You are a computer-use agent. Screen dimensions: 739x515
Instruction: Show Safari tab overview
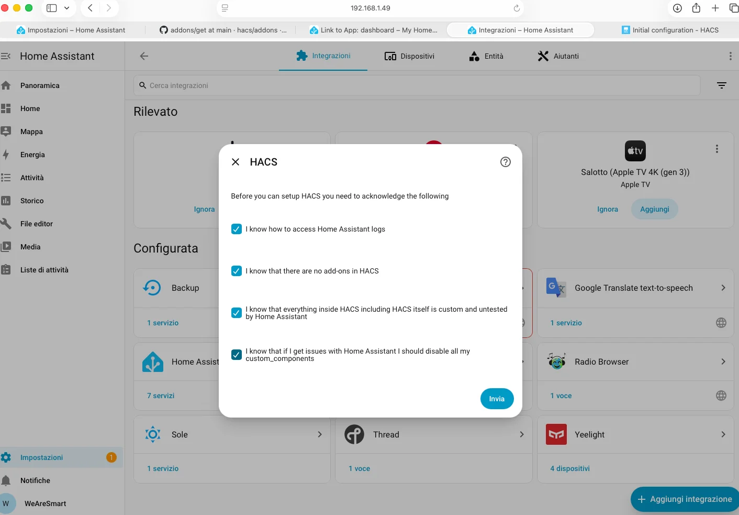(734, 8)
